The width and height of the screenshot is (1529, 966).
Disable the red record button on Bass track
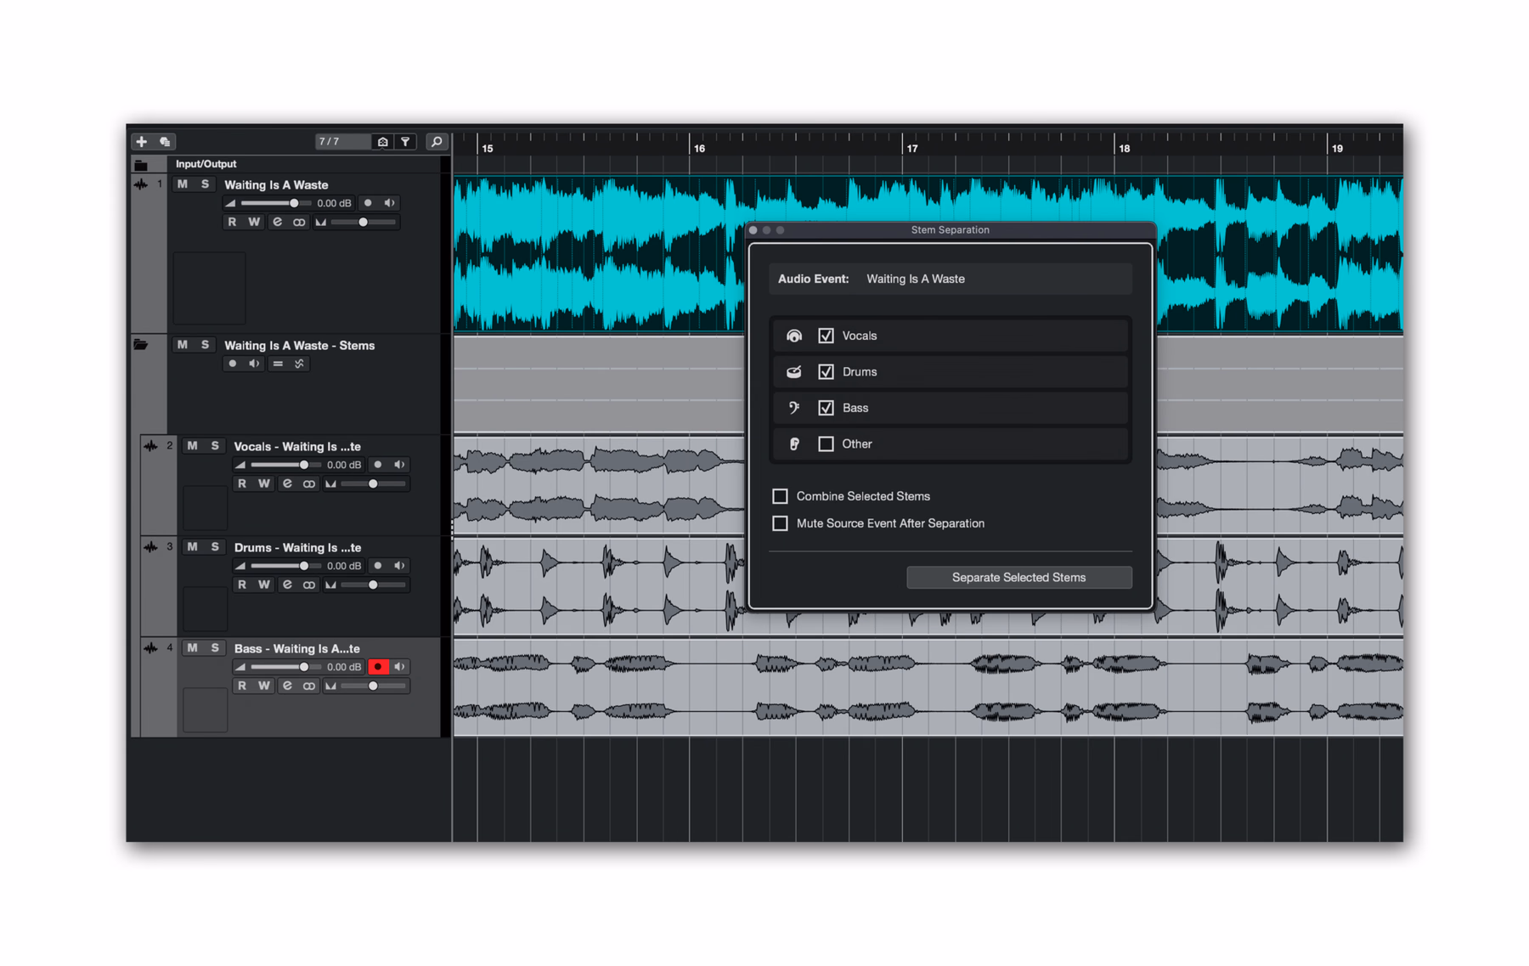[378, 667]
